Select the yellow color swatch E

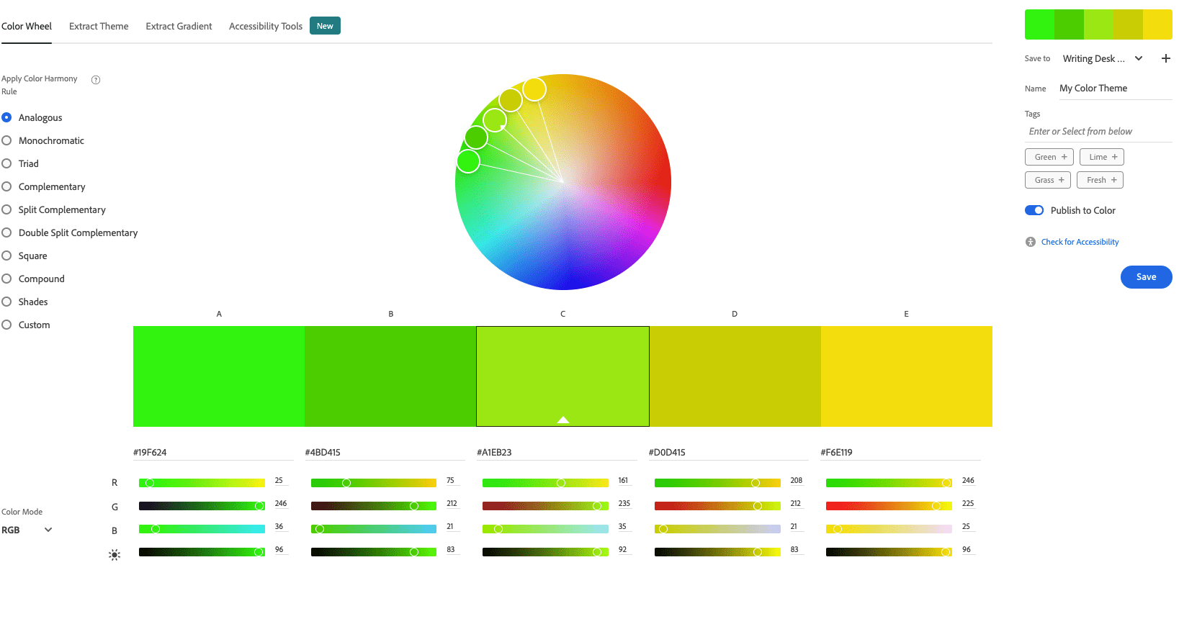coord(906,376)
